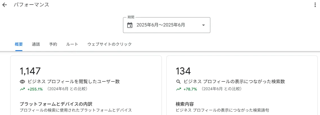Select the ルート tab

[72, 44]
